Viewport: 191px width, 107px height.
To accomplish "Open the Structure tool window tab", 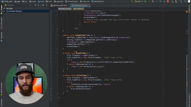I will pyautogui.click(x=1, y=23).
